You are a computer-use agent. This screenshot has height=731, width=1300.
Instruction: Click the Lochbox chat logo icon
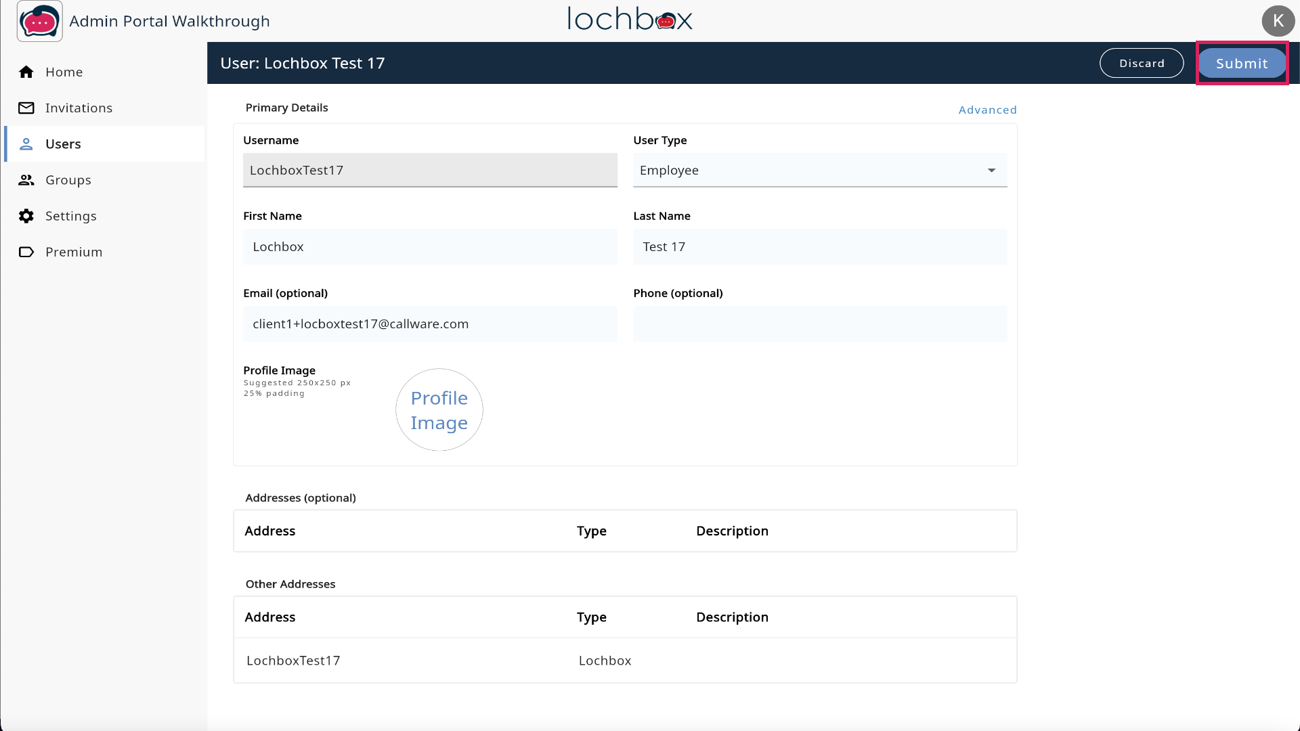pyautogui.click(x=39, y=22)
